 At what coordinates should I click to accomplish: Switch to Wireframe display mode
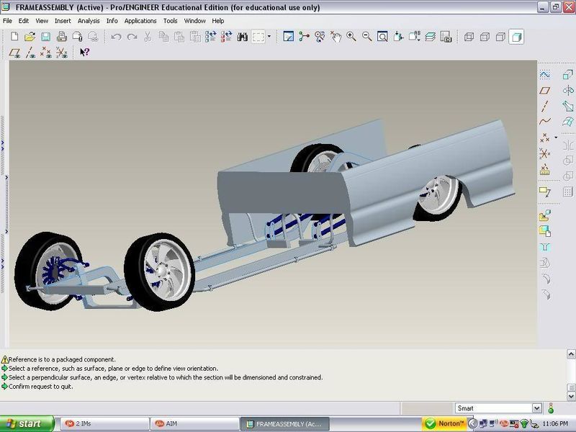click(469, 37)
